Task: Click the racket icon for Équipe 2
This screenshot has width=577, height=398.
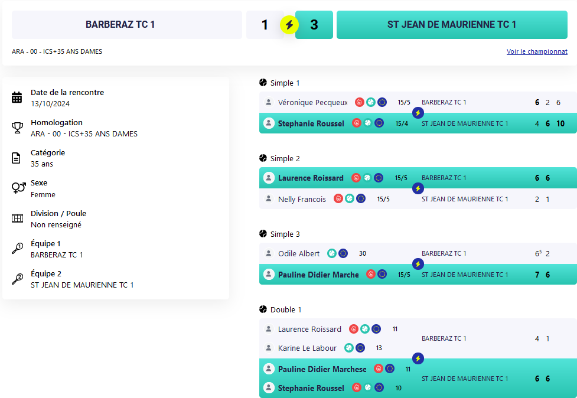Action: [x=17, y=279]
